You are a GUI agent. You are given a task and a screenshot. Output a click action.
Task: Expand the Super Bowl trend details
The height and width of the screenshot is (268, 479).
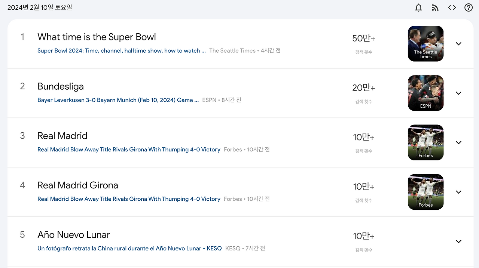tap(458, 44)
